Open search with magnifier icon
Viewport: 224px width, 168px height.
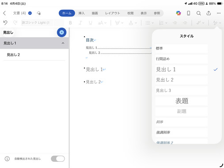pos(198,13)
